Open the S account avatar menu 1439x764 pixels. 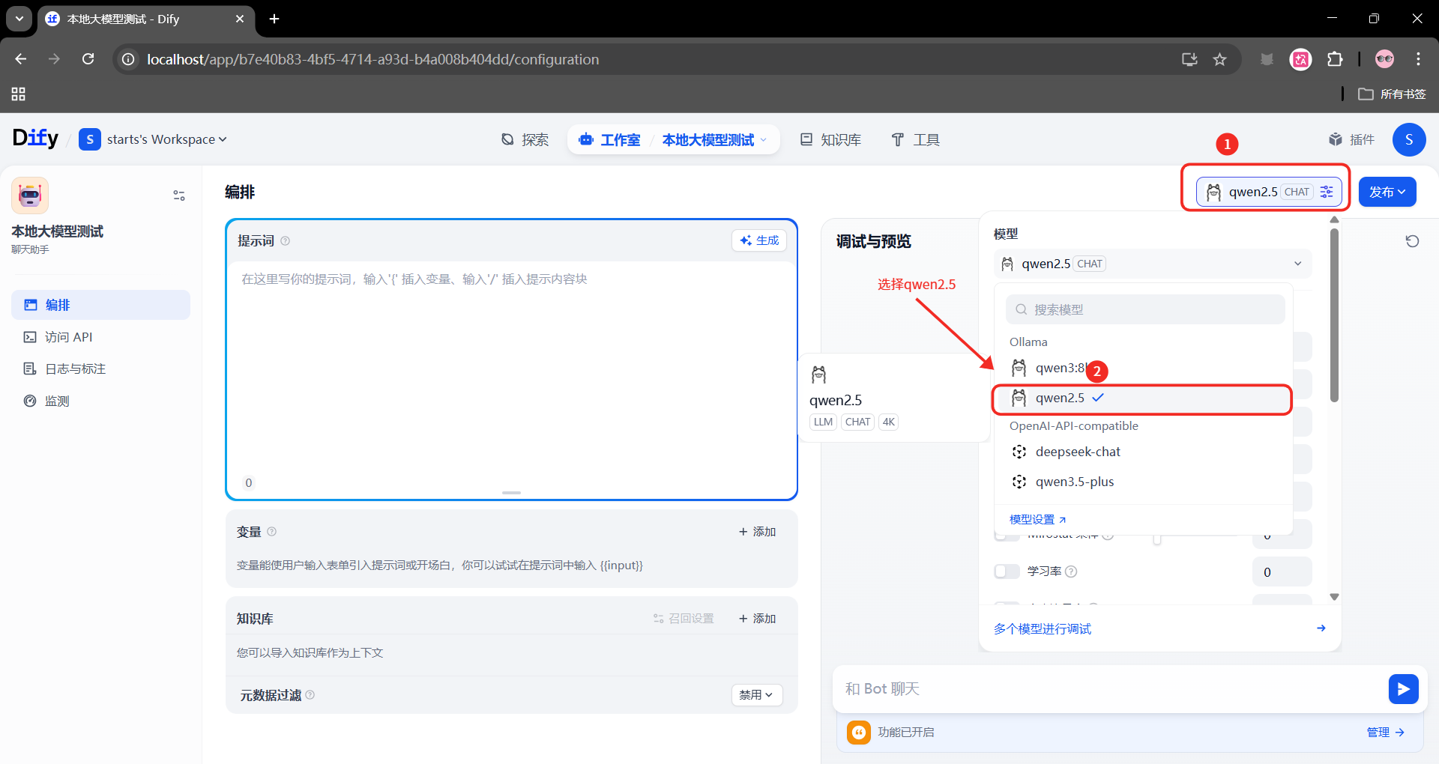1409,139
